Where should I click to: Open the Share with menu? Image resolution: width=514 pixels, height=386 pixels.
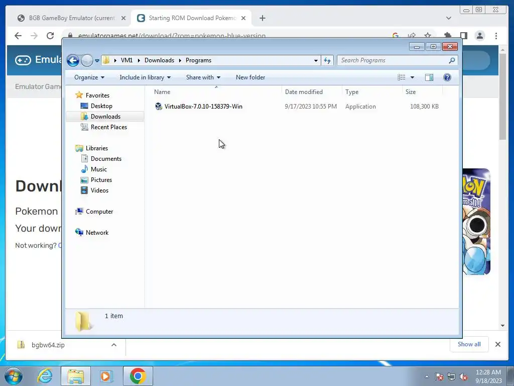(x=203, y=77)
